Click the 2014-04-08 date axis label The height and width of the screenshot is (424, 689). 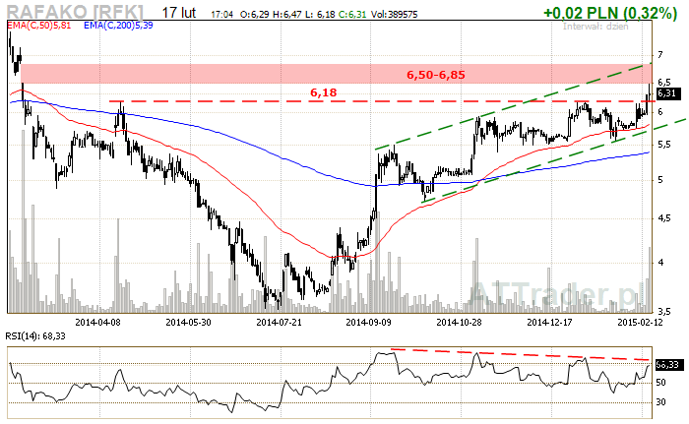click(x=97, y=322)
